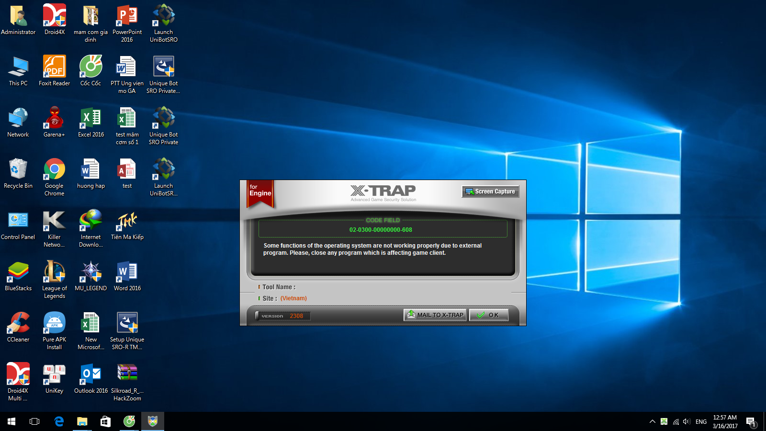Open Garena+ shortcut

55,123
